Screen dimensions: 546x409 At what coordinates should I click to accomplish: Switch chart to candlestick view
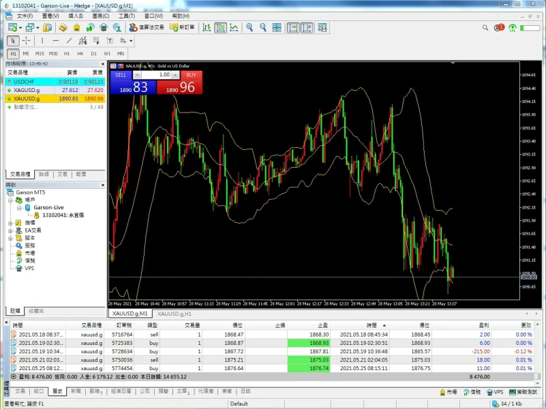pyautogui.click(x=220, y=28)
